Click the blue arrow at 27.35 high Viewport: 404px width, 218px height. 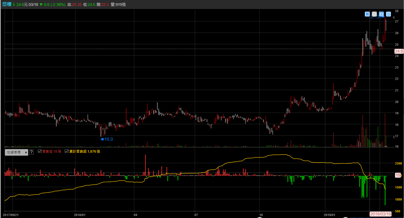tap(383, 17)
